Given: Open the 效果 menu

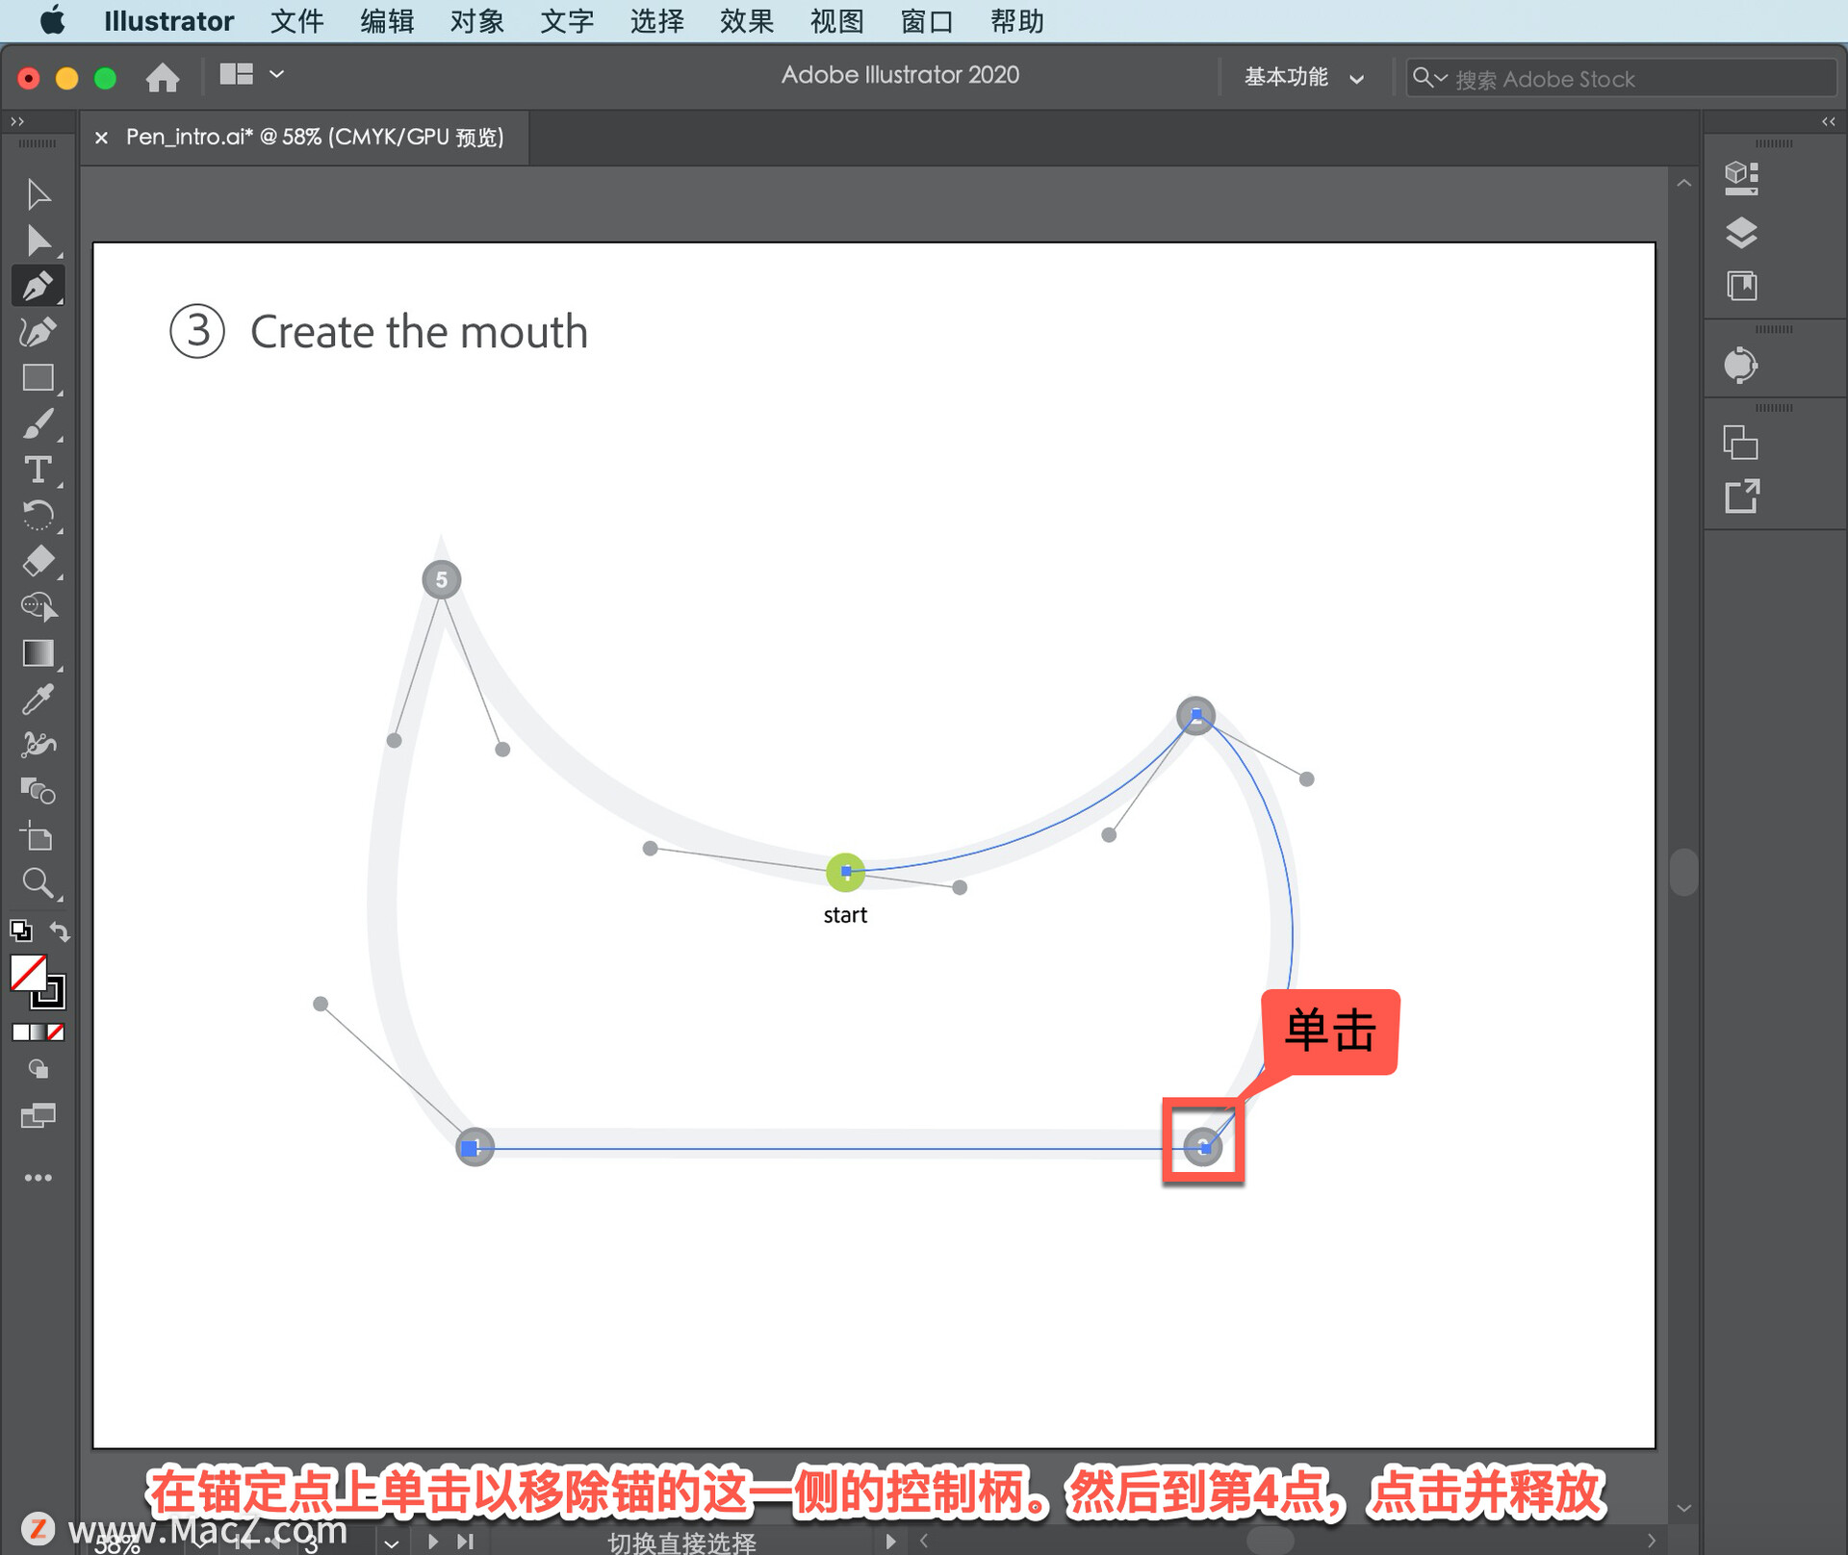Looking at the screenshot, I should click(746, 21).
